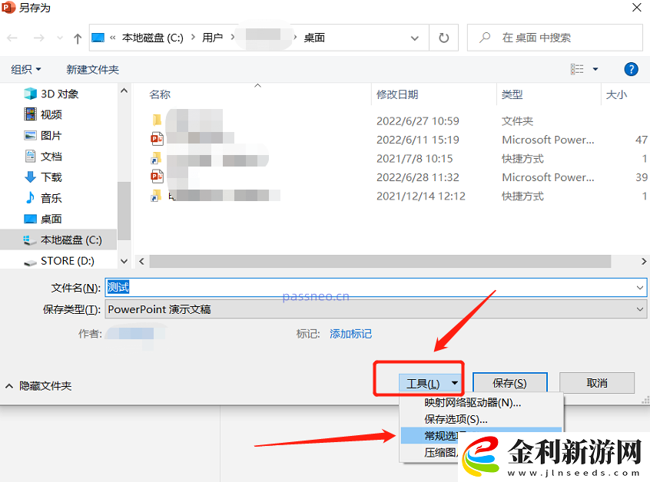Open the STORE (D:) drive
The height and width of the screenshot is (482, 650).
[67, 261]
